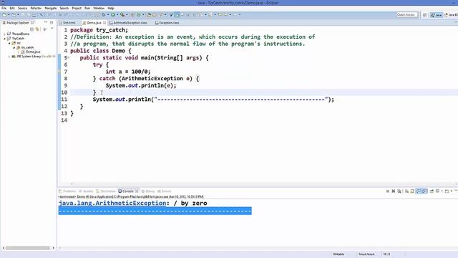The image size is (458, 258).
Task: Open the Project menu
Action: [x=77, y=8]
